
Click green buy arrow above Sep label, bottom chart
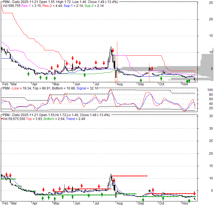tap(143, 200)
